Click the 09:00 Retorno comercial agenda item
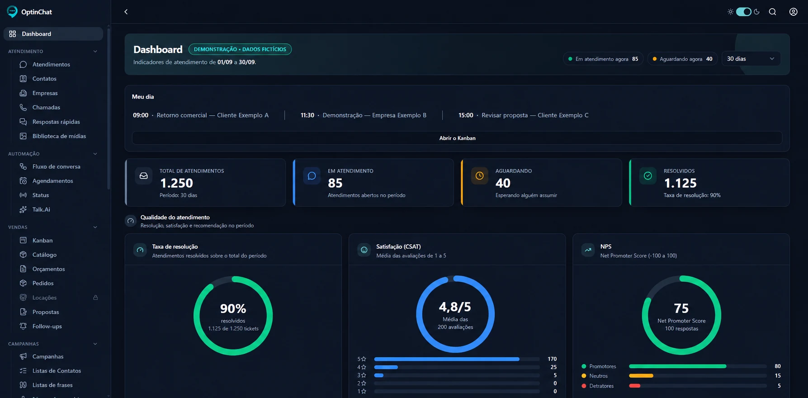Viewport: 808px width, 398px height. click(201, 115)
